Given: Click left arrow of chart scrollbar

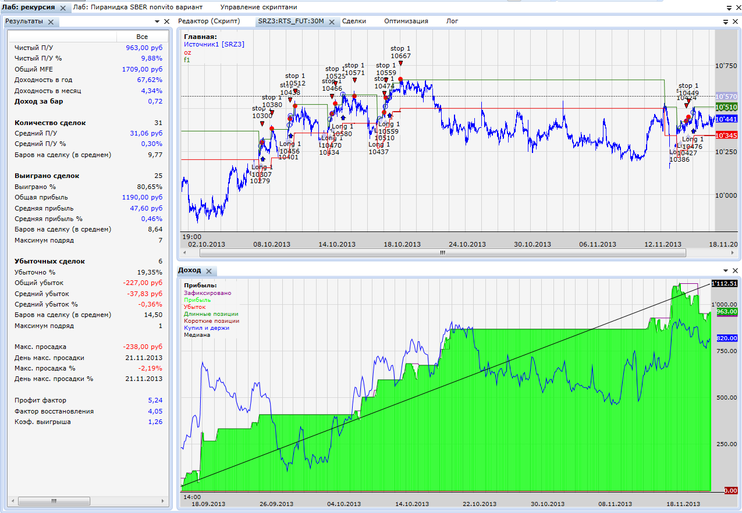Looking at the screenshot, I should tap(184, 253).
